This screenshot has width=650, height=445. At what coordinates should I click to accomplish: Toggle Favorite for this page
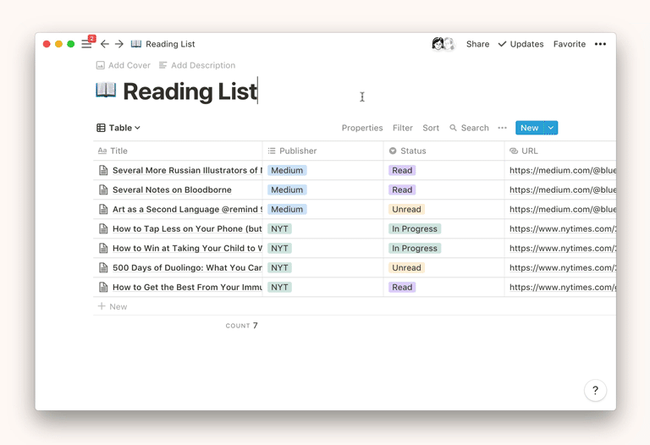tap(569, 44)
